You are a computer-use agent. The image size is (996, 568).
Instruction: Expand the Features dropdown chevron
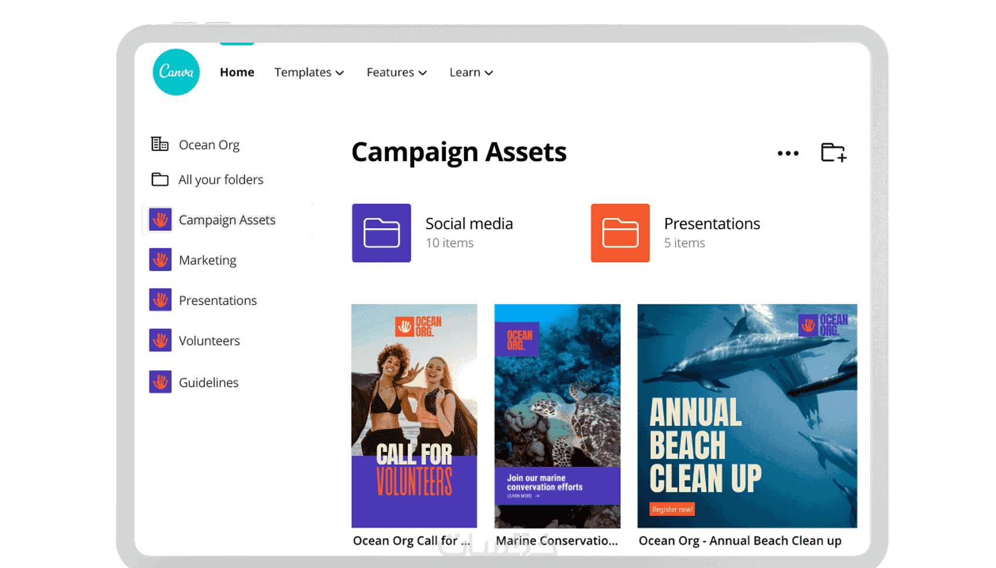tap(423, 73)
